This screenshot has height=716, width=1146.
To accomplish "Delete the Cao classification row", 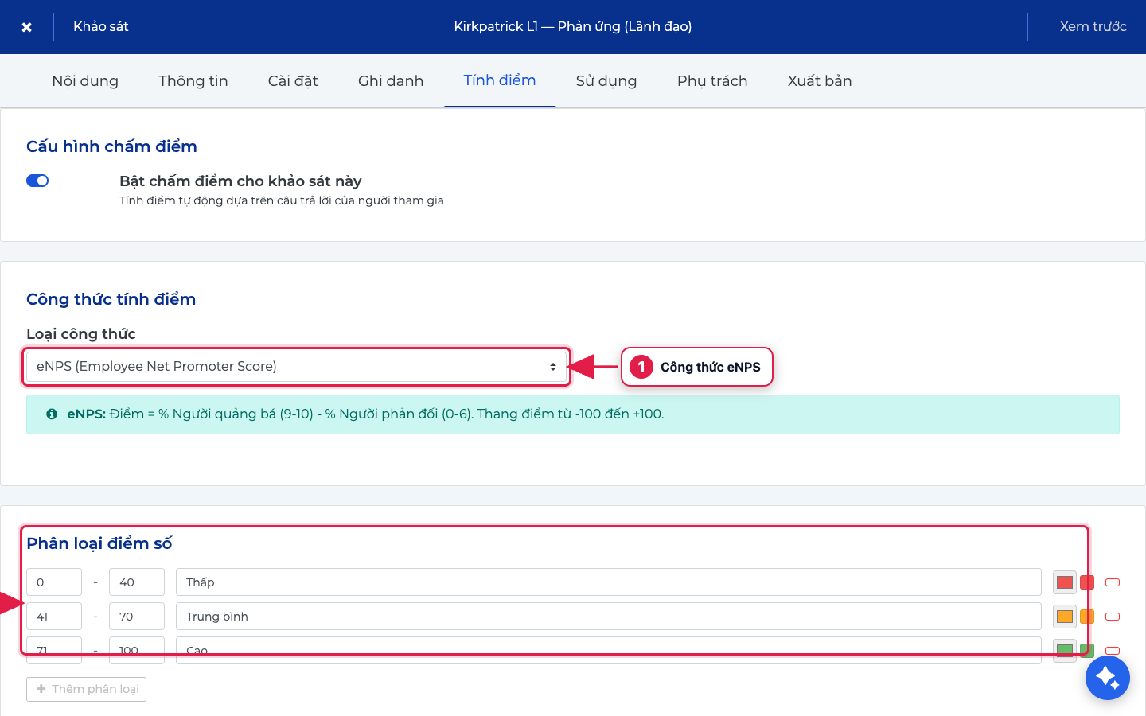I will point(1113,651).
